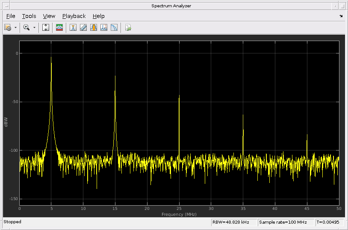Click the Sample rate=100 MHz status field

pyautogui.click(x=286, y=222)
